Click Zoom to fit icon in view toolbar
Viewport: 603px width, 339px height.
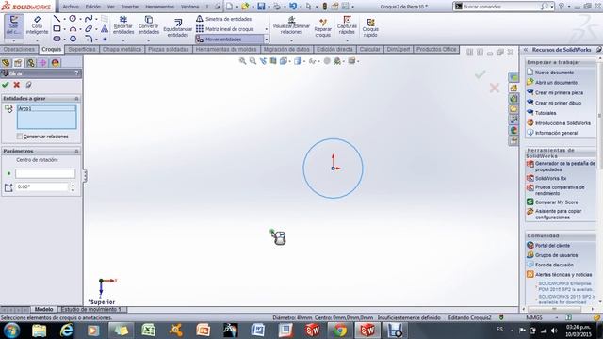[242, 61]
